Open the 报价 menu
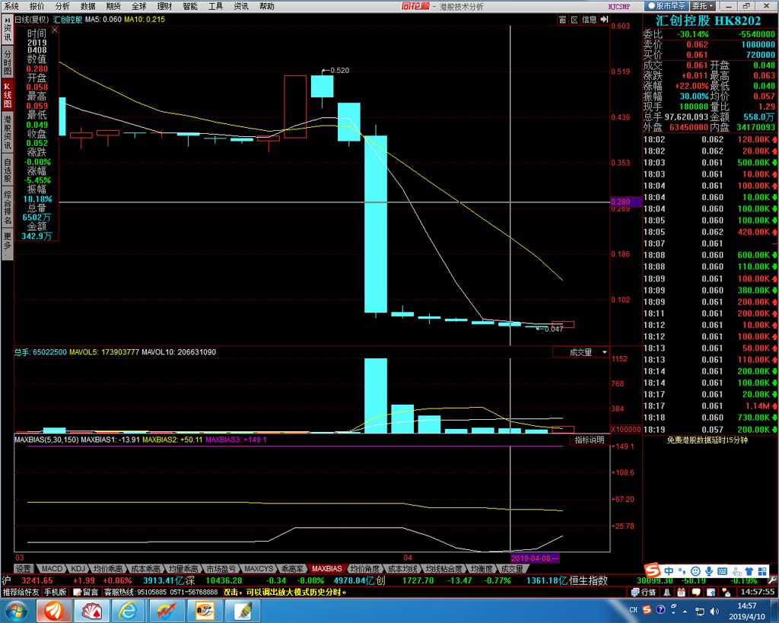Viewport: 779px width, 623px height. click(37, 6)
